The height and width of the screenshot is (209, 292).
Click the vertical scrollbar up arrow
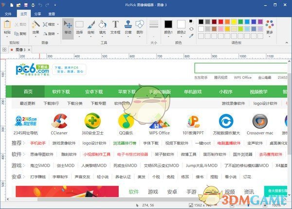289,61
